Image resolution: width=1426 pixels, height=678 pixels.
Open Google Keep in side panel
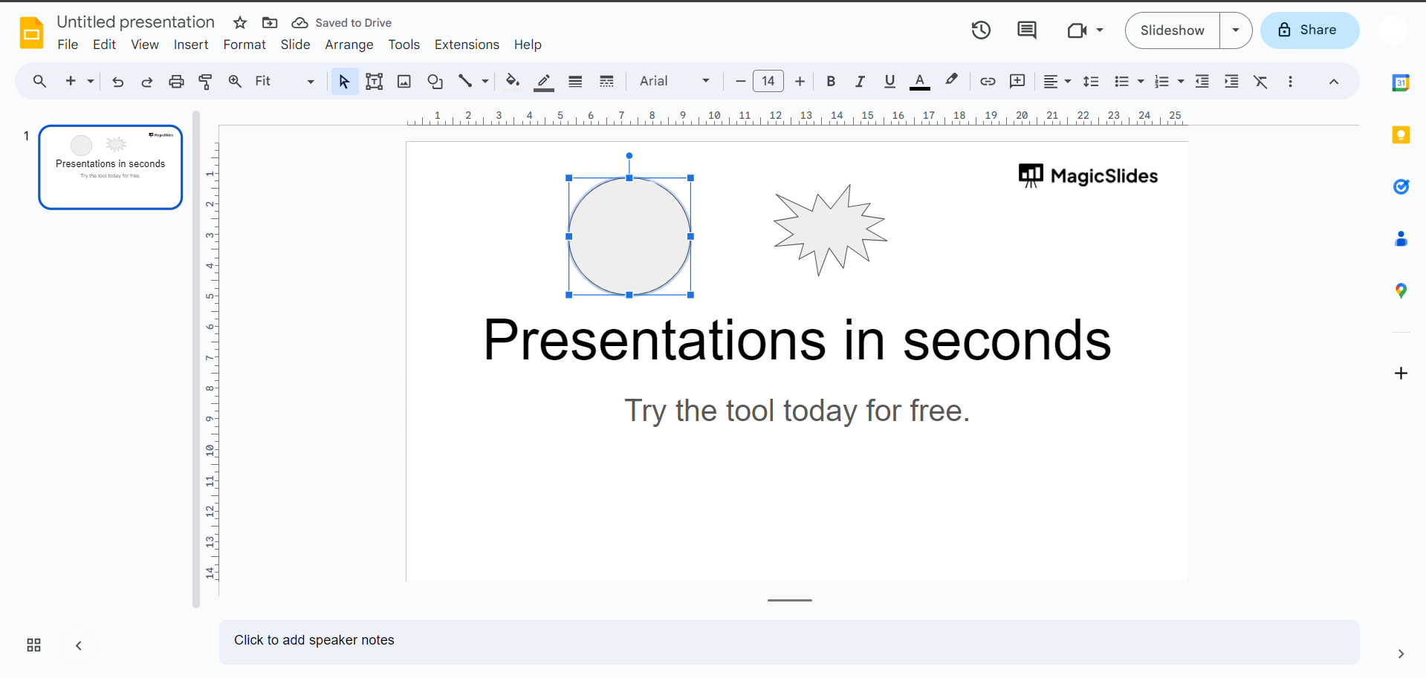point(1401,135)
